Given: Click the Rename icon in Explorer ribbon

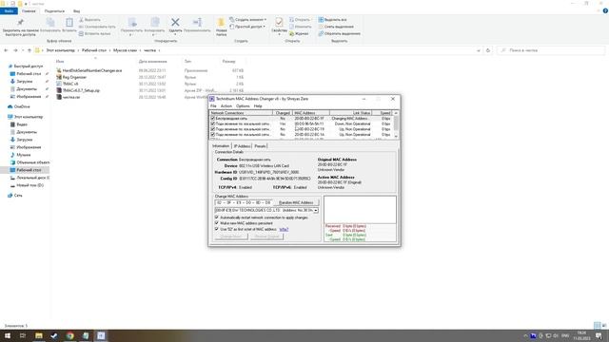Looking at the screenshot, I should (x=197, y=23).
